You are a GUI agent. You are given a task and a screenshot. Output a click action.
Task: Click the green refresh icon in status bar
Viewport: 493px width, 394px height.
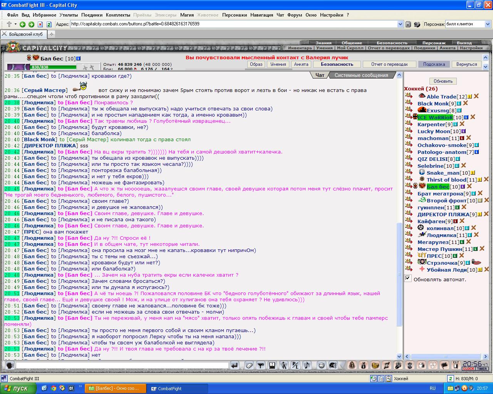(x=450, y=379)
